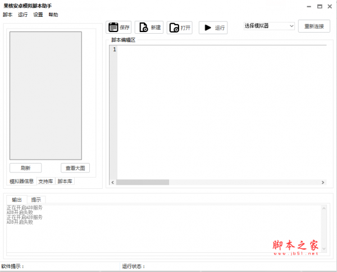
Task: Click the 运行状态 status bar label
Action: pos(134,266)
